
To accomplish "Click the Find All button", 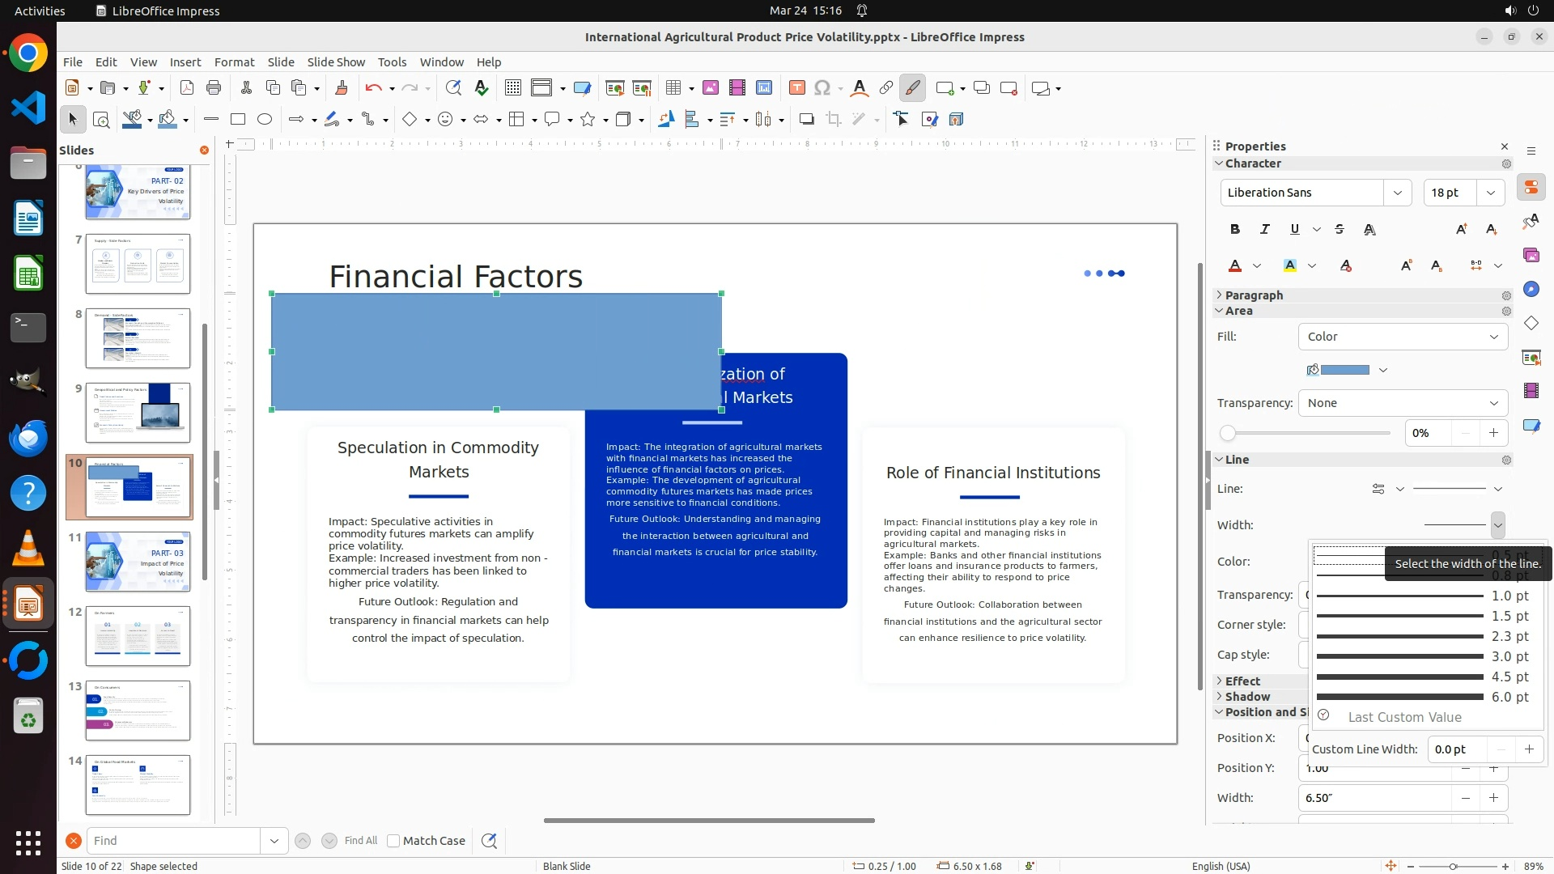I will point(360,841).
